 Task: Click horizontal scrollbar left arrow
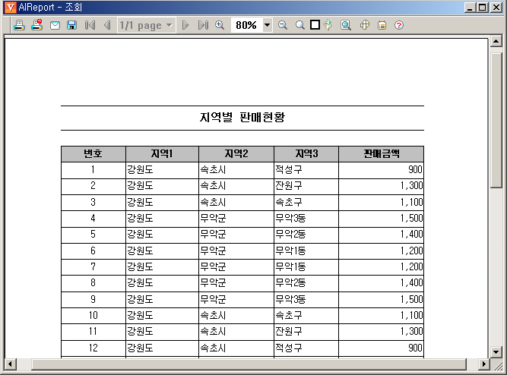pyautogui.click(x=10, y=364)
